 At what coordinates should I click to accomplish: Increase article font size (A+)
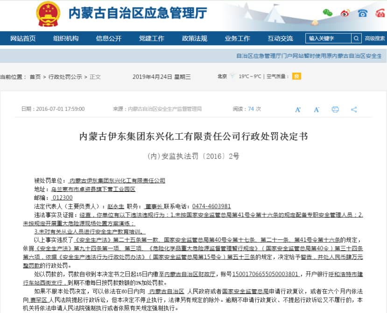[298, 109]
